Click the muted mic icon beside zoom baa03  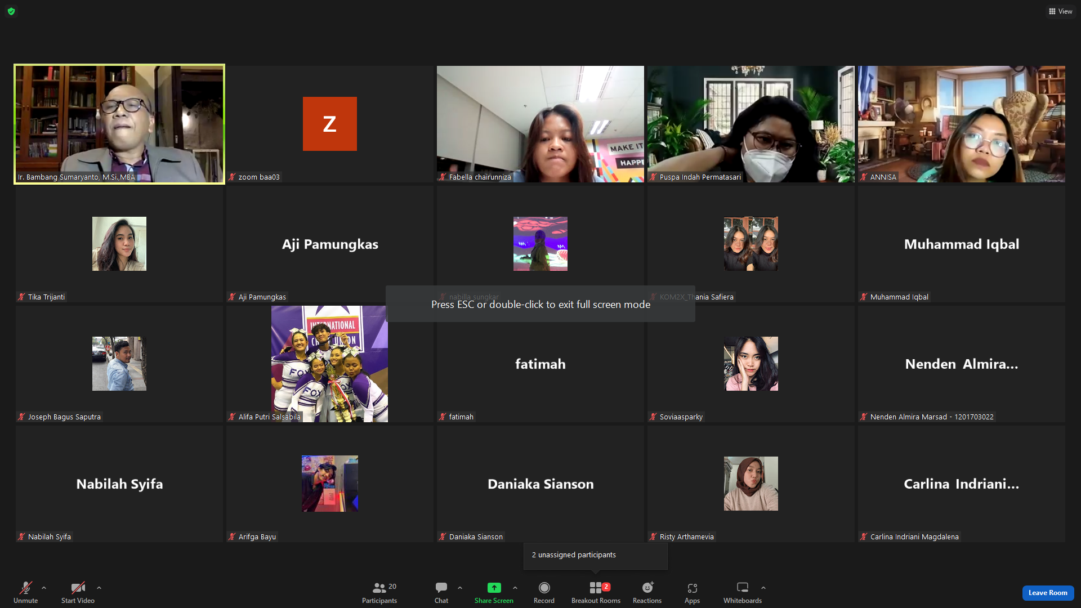[232, 177]
